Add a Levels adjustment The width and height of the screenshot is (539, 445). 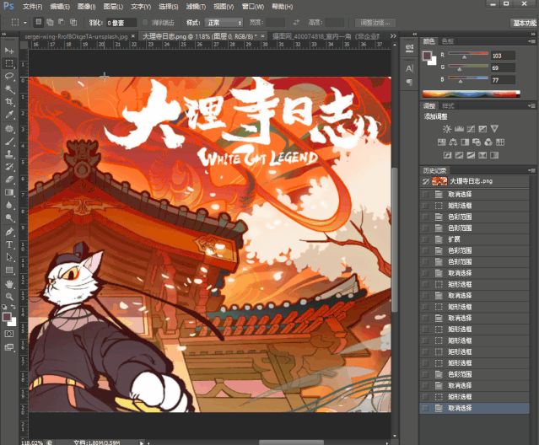[459, 129]
